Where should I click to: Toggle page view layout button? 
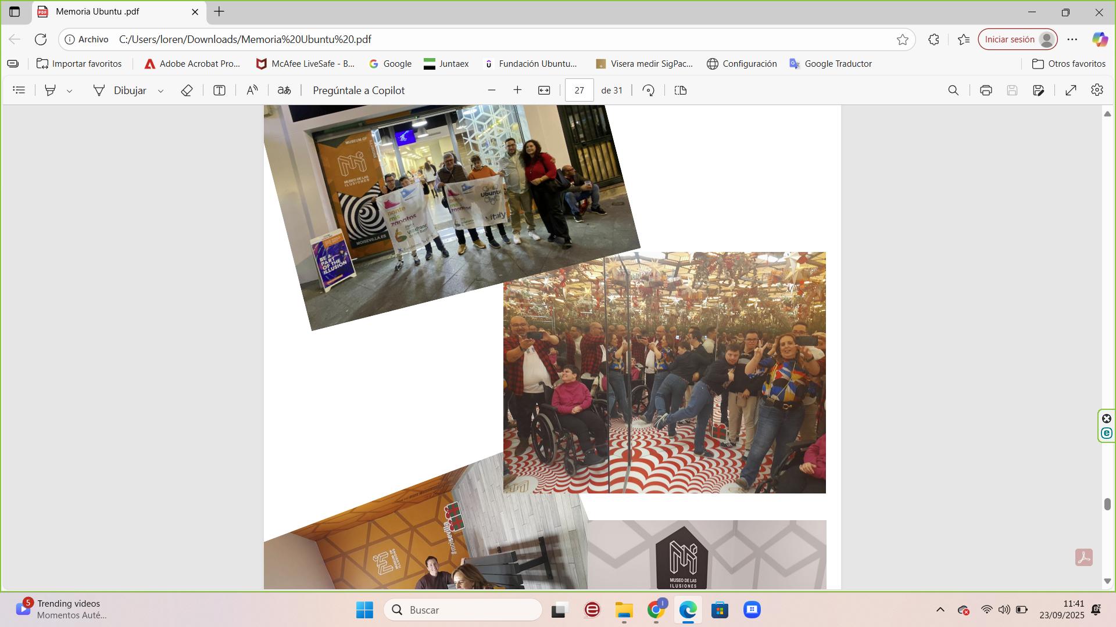click(x=681, y=91)
